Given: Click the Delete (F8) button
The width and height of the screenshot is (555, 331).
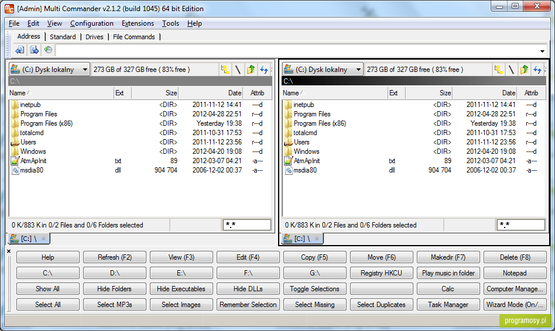Looking at the screenshot, I should pyautogui.click(x=515, y=257).
